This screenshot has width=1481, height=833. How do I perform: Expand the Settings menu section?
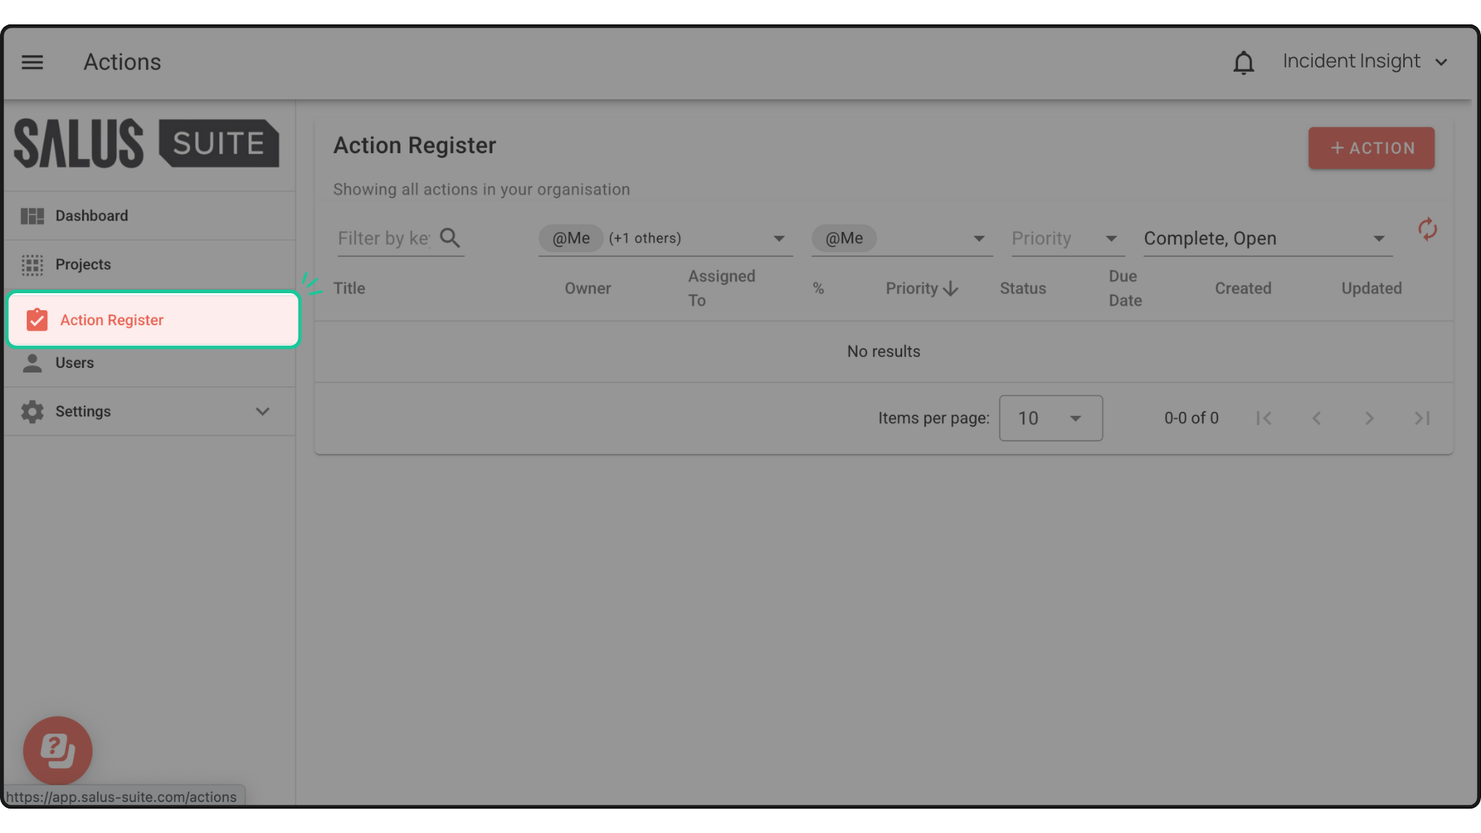tap(262, 412)
